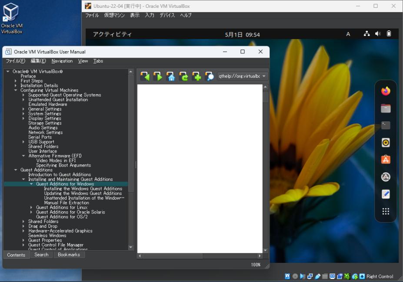403x282 pixels.
Task: Collapse the Oracle VM VirtualBox root node
Action: click(8, 71)
